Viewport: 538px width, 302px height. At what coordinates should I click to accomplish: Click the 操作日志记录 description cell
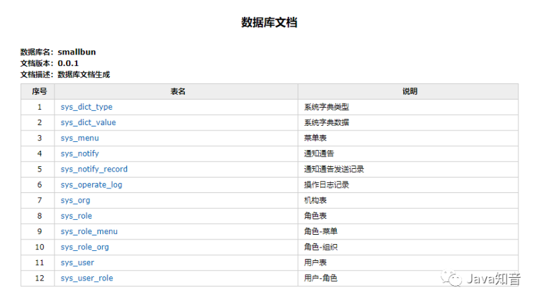[x=327, y=184]
